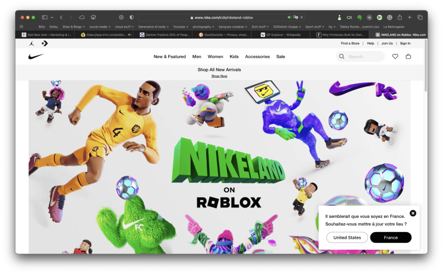443x274 pixels.
Task: Open the Jordan brand logo
Action: (32, 44)
